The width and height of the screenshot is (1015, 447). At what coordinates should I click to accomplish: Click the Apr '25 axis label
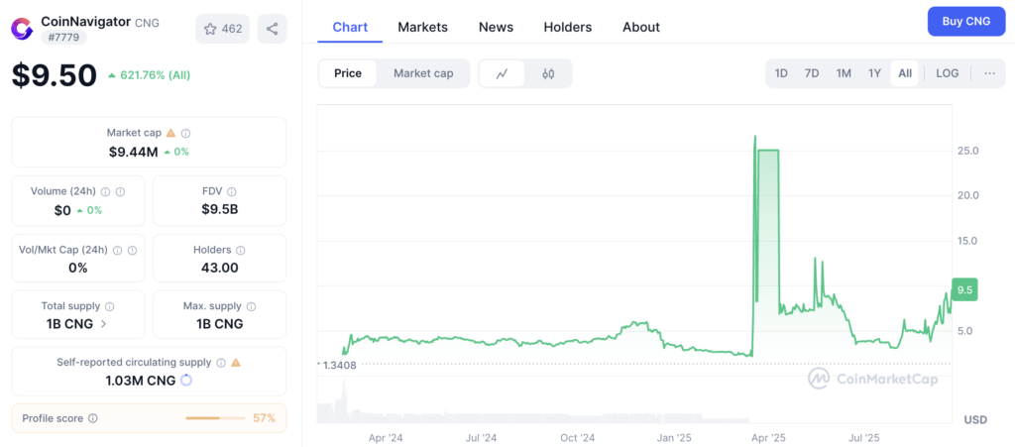point(769,438)
